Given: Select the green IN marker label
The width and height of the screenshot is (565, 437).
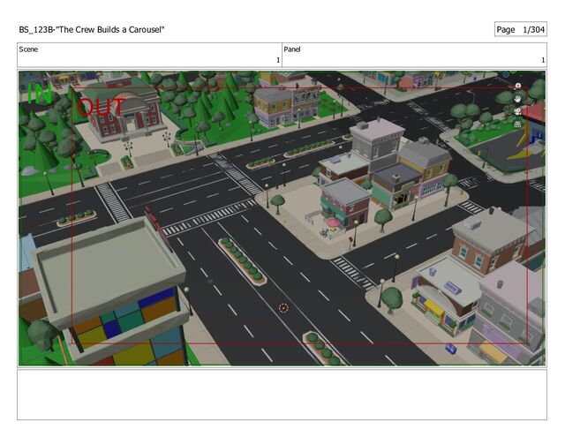Looking at the screenshot, I should (39, 94).
